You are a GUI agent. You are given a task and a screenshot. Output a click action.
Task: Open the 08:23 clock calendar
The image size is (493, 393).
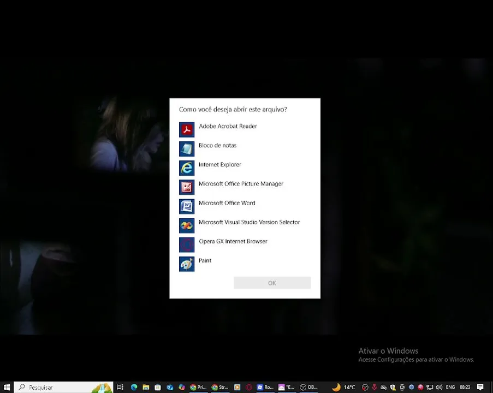click(x=465, y=387)
